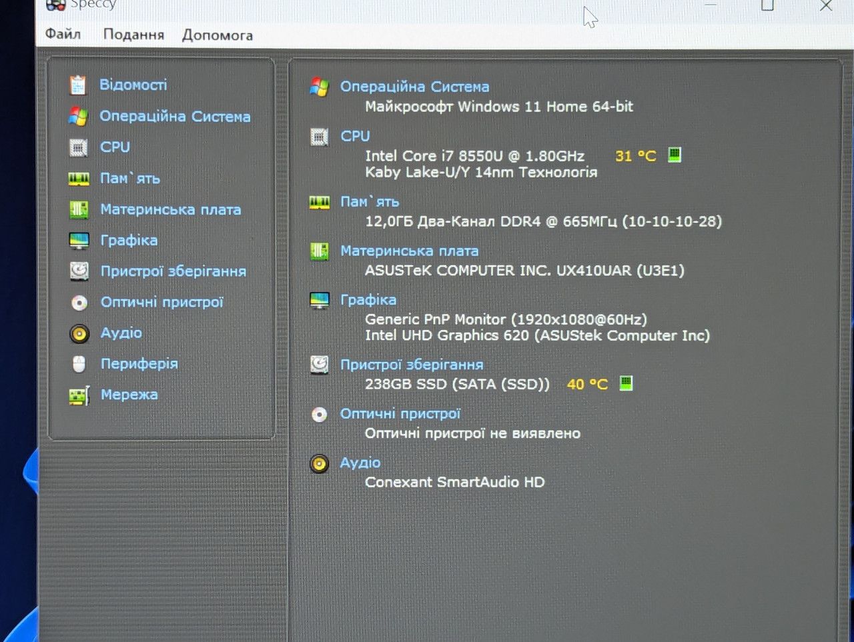Click the CPU temperature 31 °C reading
The width and height of the screenshot is (854, 642).
[x=636, y=156]
